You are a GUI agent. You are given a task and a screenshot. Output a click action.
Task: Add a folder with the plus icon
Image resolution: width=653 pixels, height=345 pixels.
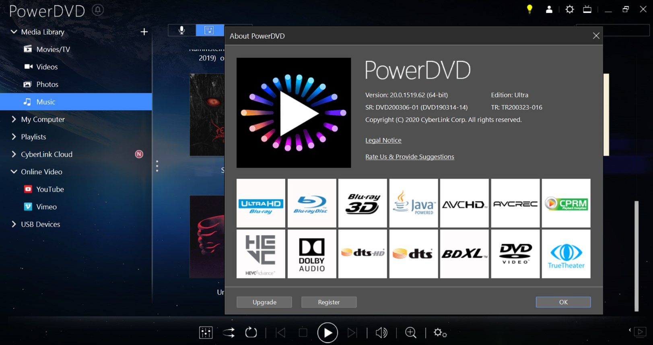tap(144, 32)
